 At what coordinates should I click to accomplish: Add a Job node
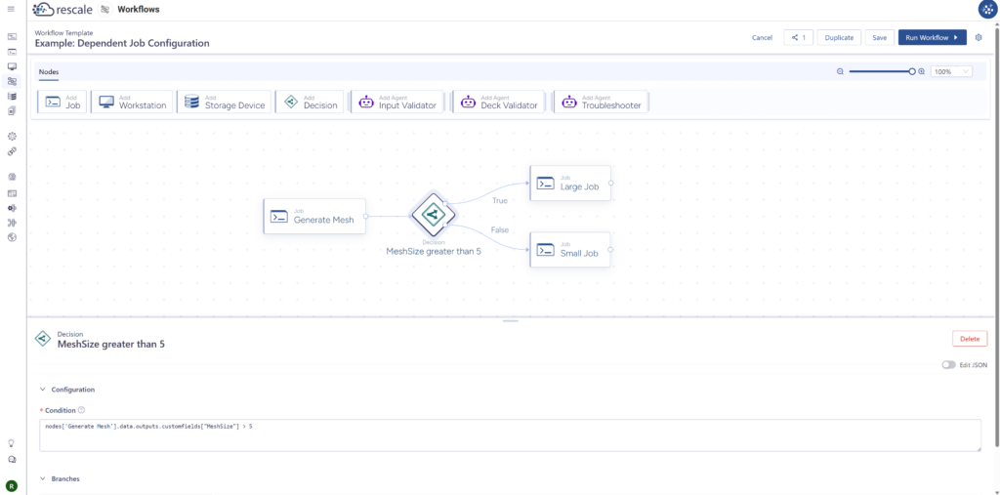(x=62, y=103)
